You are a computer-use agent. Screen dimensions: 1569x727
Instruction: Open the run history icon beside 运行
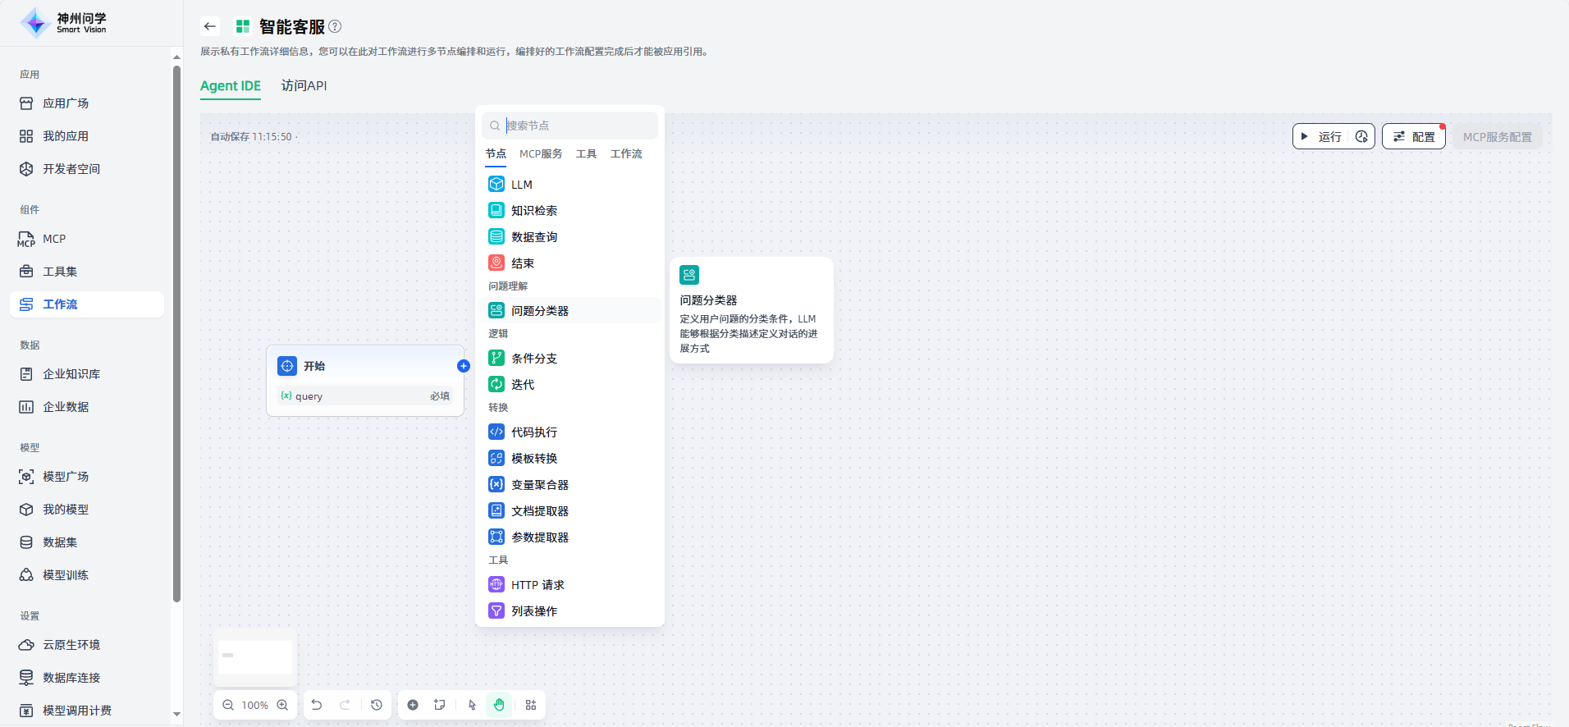1361,136
